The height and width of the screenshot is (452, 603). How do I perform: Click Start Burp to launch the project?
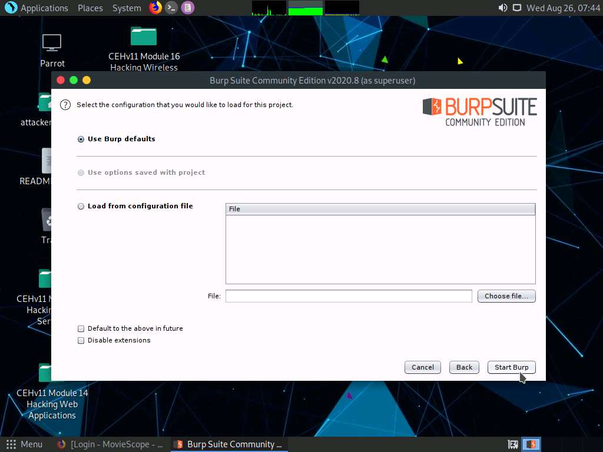click(511, 367)
